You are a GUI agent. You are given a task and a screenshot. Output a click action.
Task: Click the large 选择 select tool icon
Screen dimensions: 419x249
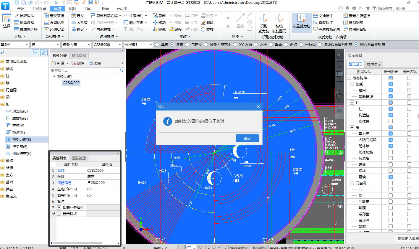click(7, 21)
